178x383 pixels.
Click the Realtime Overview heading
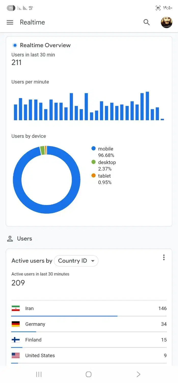click(45, 45)
